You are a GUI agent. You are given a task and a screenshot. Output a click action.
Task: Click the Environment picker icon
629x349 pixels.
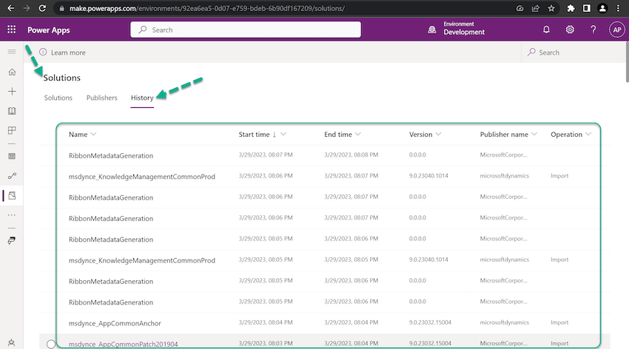431,30
